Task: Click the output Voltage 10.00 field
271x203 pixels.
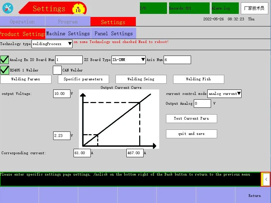Action: coord(62,94)
